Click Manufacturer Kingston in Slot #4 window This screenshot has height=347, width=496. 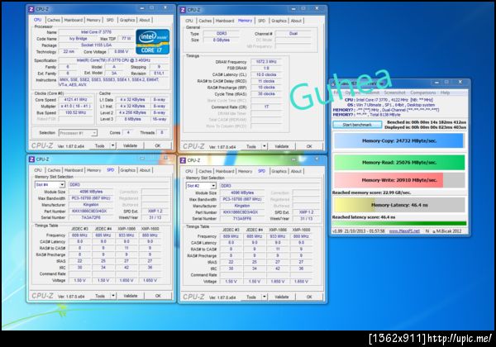pos(91,204)
